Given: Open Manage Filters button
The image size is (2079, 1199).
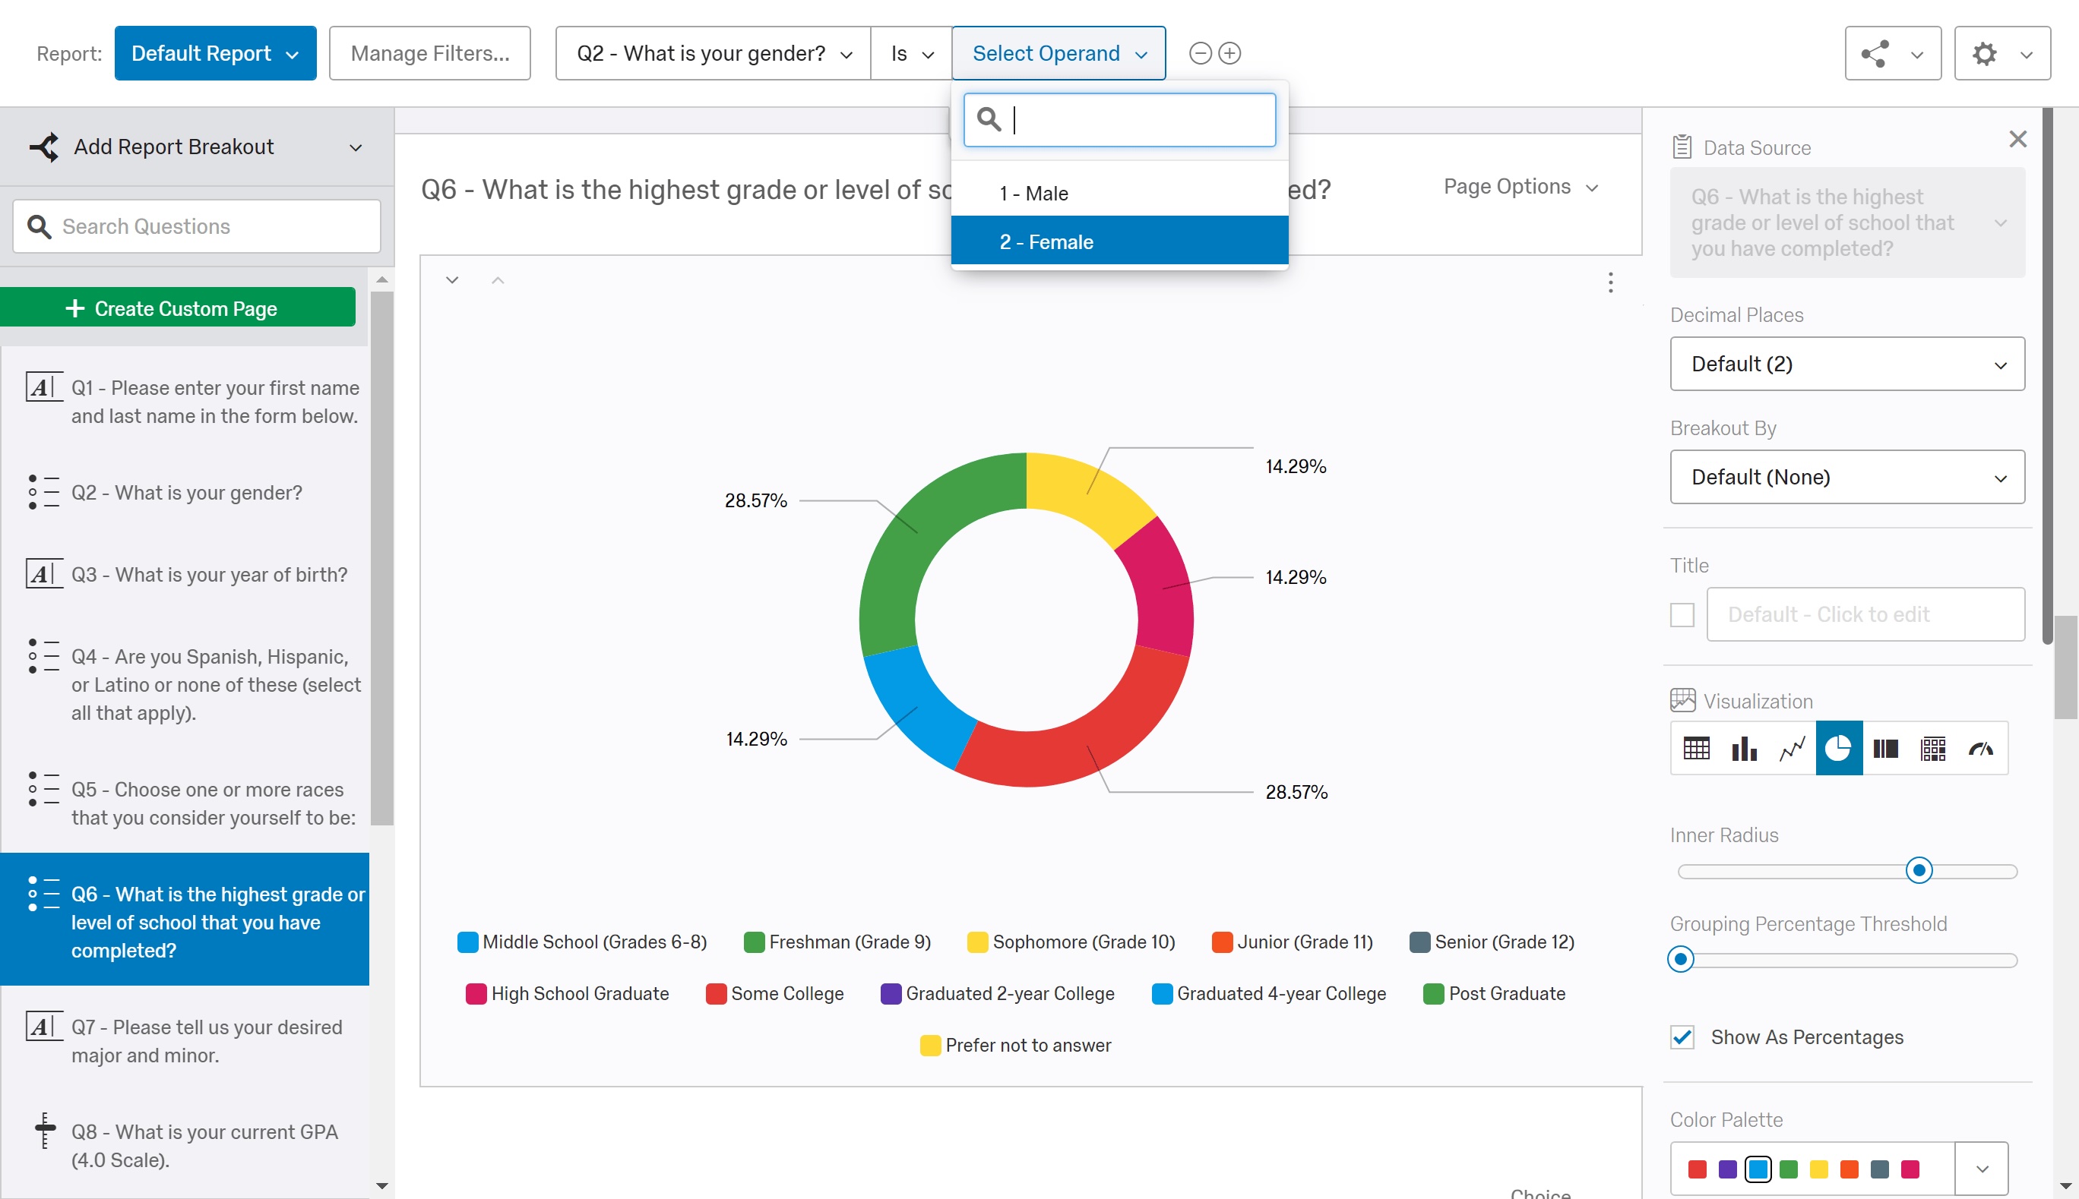Looking at the screenshot, I should tap(429, 53).
